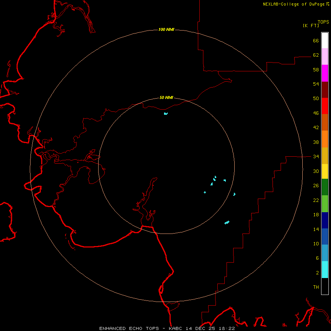Screen dimensions: 331x331
Task: Click the 50 legend value
Action: click(316, 99)
